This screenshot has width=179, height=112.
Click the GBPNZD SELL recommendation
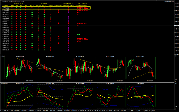click(x=79, y=41)
